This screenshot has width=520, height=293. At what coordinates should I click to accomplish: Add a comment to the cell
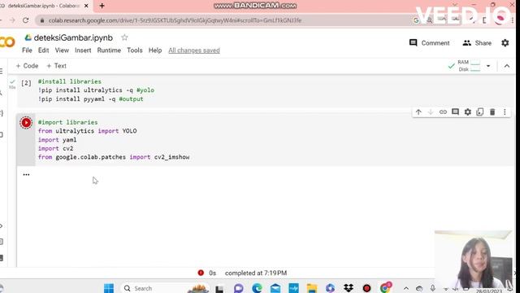click(x=455, y=112)
